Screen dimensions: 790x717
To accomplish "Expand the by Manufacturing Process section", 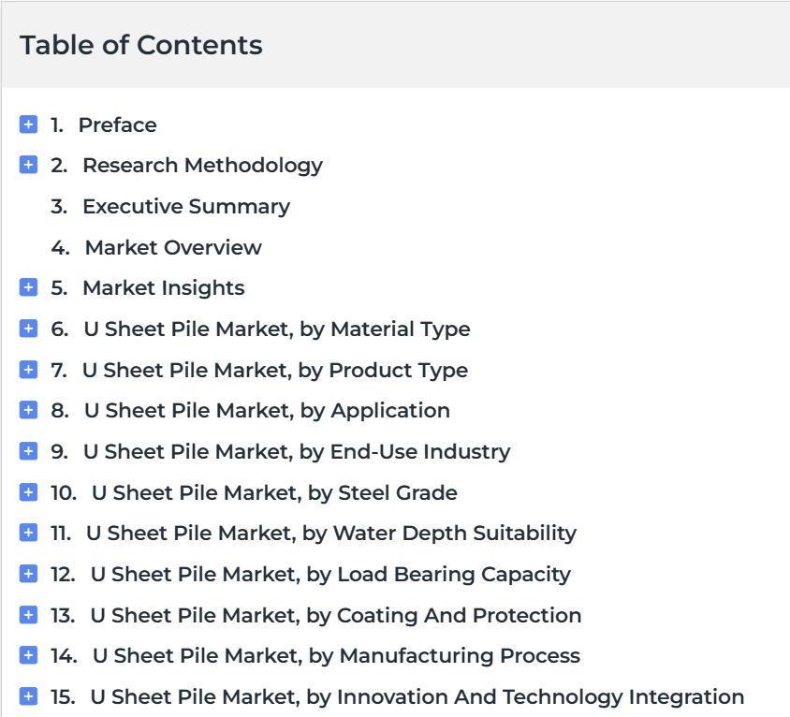I will click(x=28, y=655).
